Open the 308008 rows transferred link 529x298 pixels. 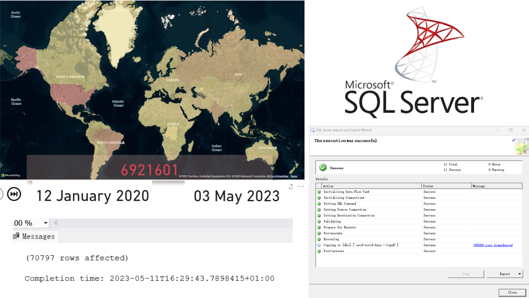click(x=493, y=245)
